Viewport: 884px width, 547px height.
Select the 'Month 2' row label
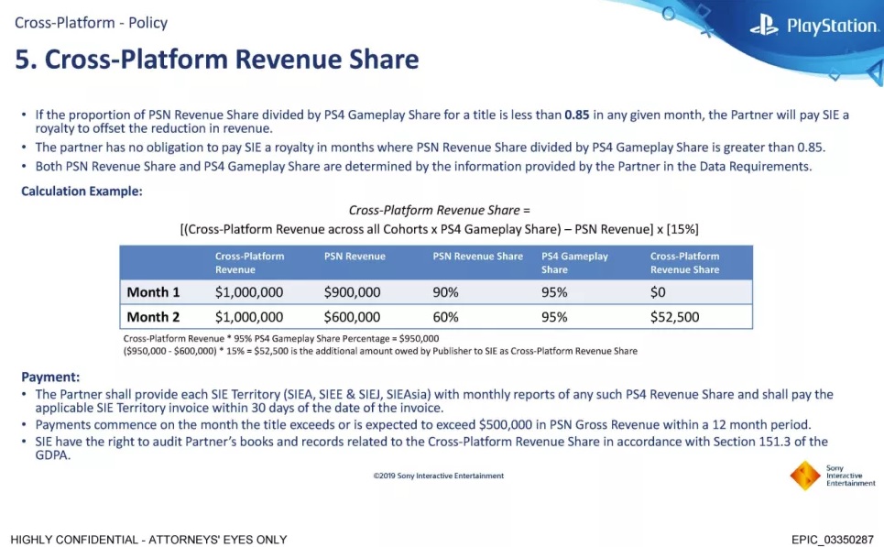click(x=154, y=317)
